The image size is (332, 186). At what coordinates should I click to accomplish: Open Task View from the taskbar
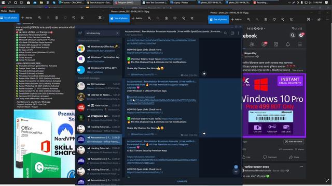point(22,3)
